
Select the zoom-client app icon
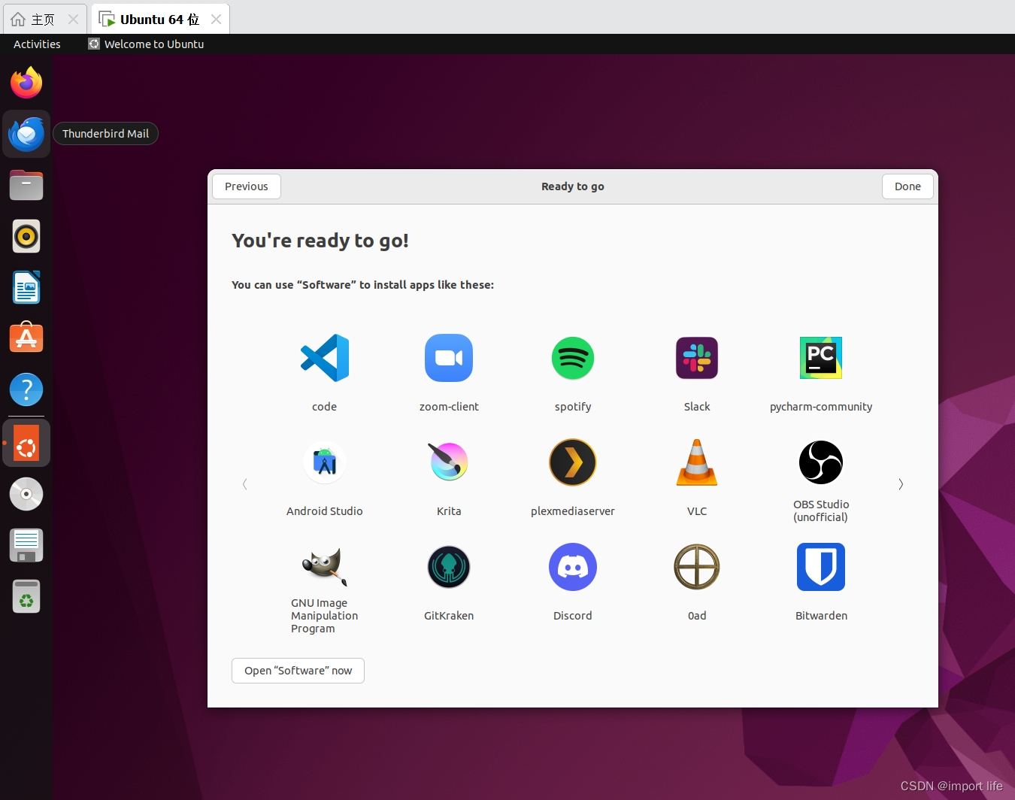[x=449, y=358]
